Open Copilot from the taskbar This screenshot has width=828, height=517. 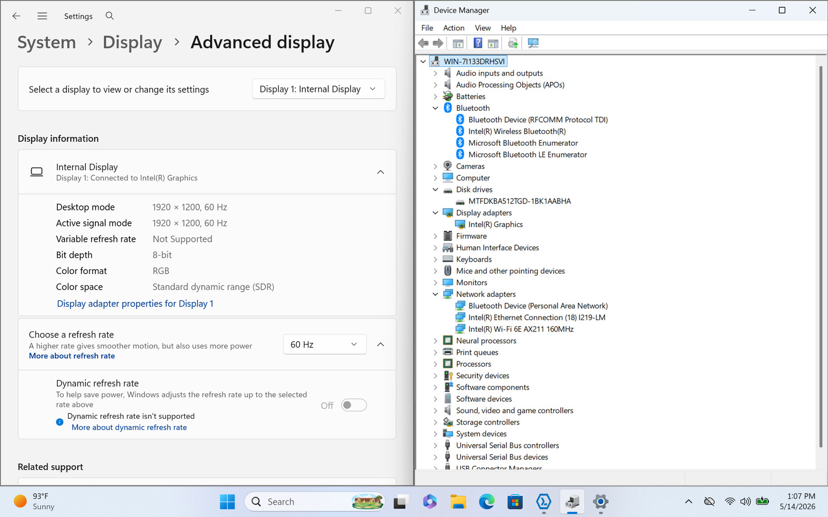[x=430, y=501]
